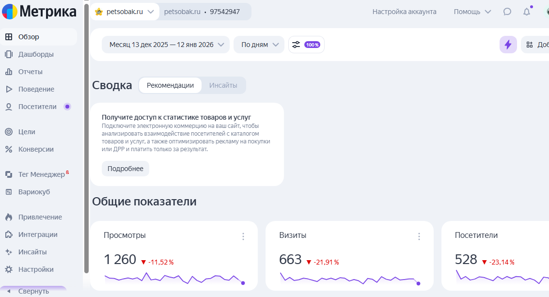Viewport: 549px width, 297px height.
Task: Open Цели from the sidebar
Action: 27,132
